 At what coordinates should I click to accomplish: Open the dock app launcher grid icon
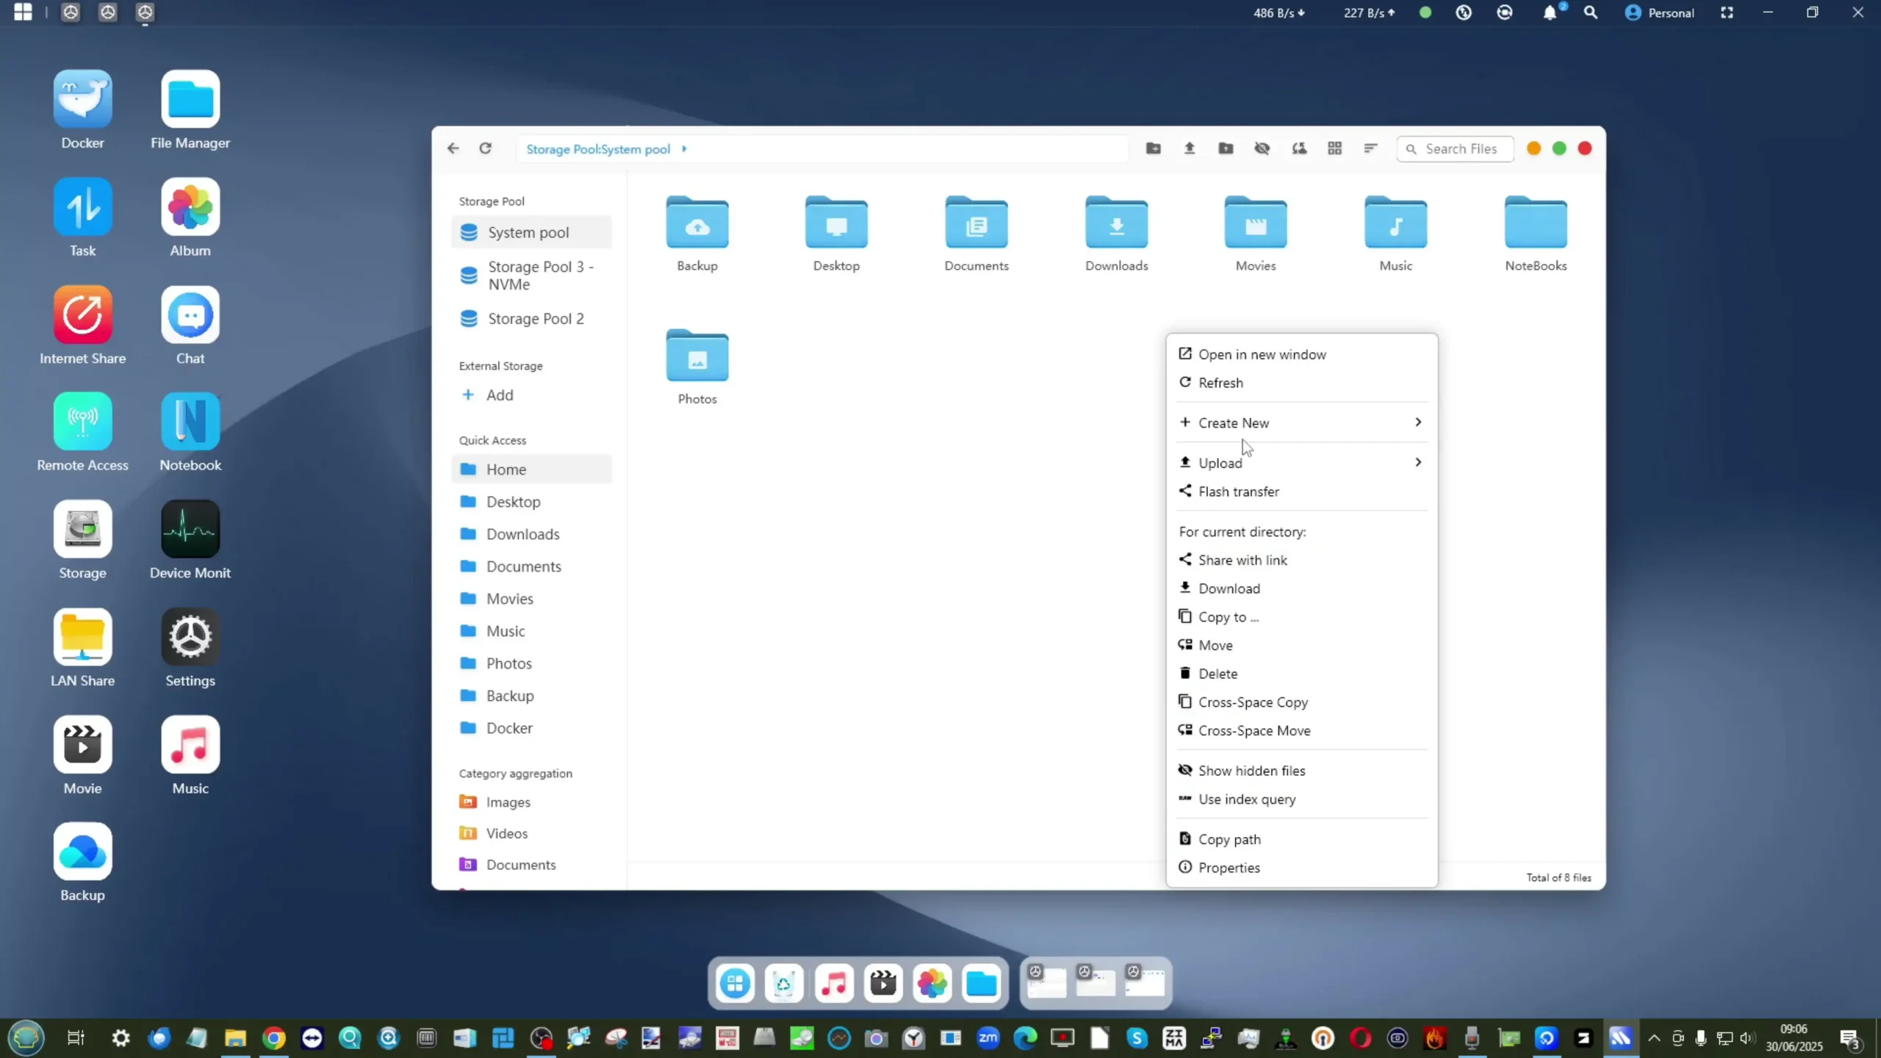coord(735,983)
